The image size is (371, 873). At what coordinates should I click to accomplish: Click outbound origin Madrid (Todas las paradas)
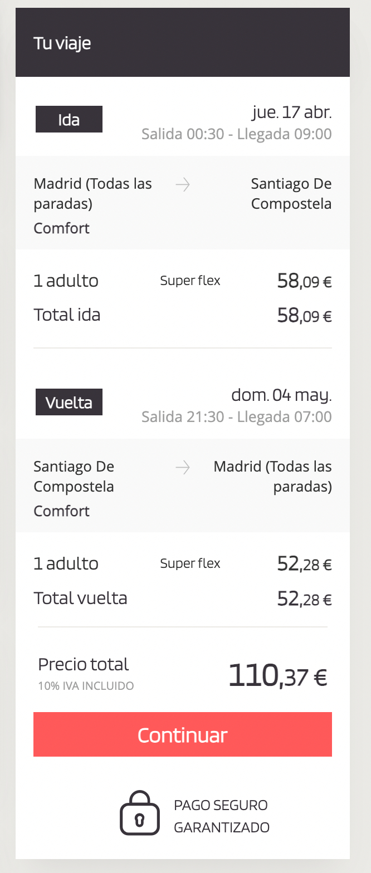pyautogui.click(x=92, y=193)
